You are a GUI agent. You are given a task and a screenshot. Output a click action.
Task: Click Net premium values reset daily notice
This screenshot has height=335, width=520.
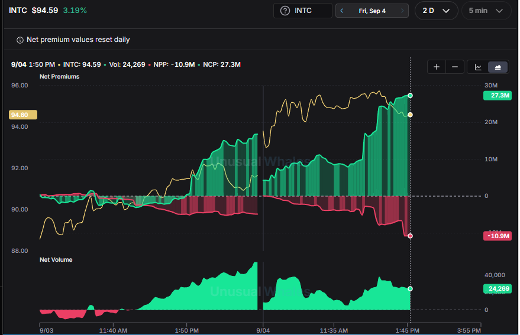78,40
